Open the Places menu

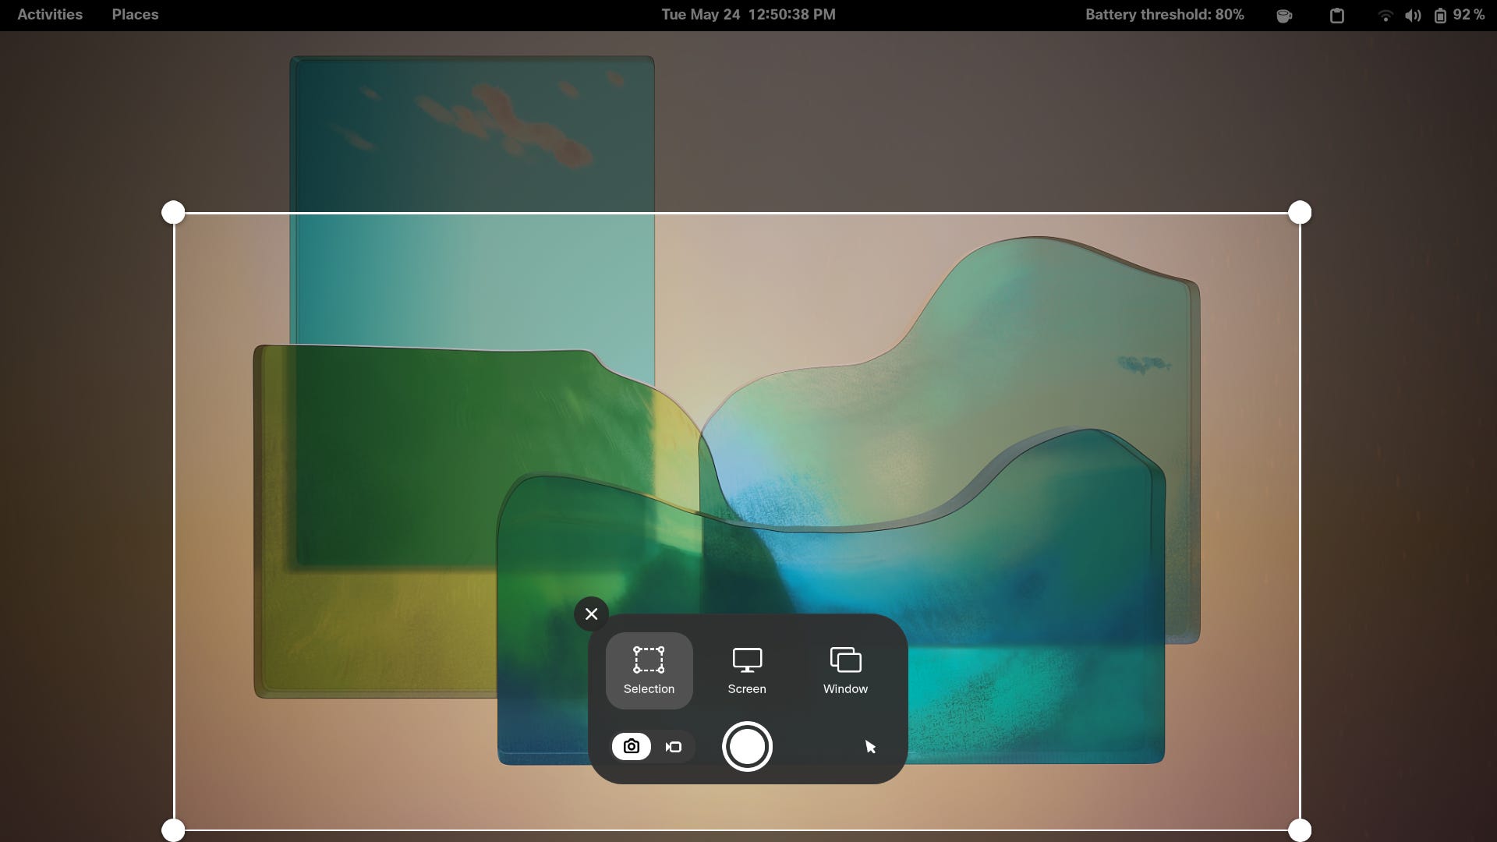coord(135,15)
